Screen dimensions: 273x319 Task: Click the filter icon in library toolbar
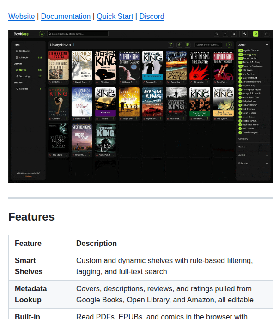pos(170,45)
